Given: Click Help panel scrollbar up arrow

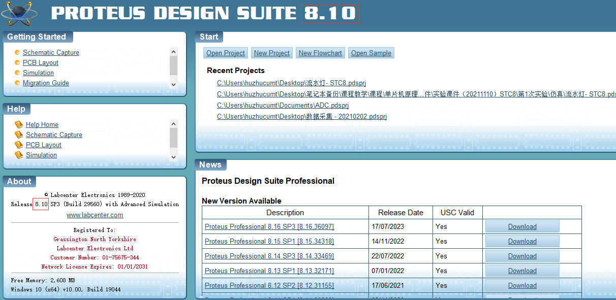Looking at the screenshot, I should click(x=173, y=123).
